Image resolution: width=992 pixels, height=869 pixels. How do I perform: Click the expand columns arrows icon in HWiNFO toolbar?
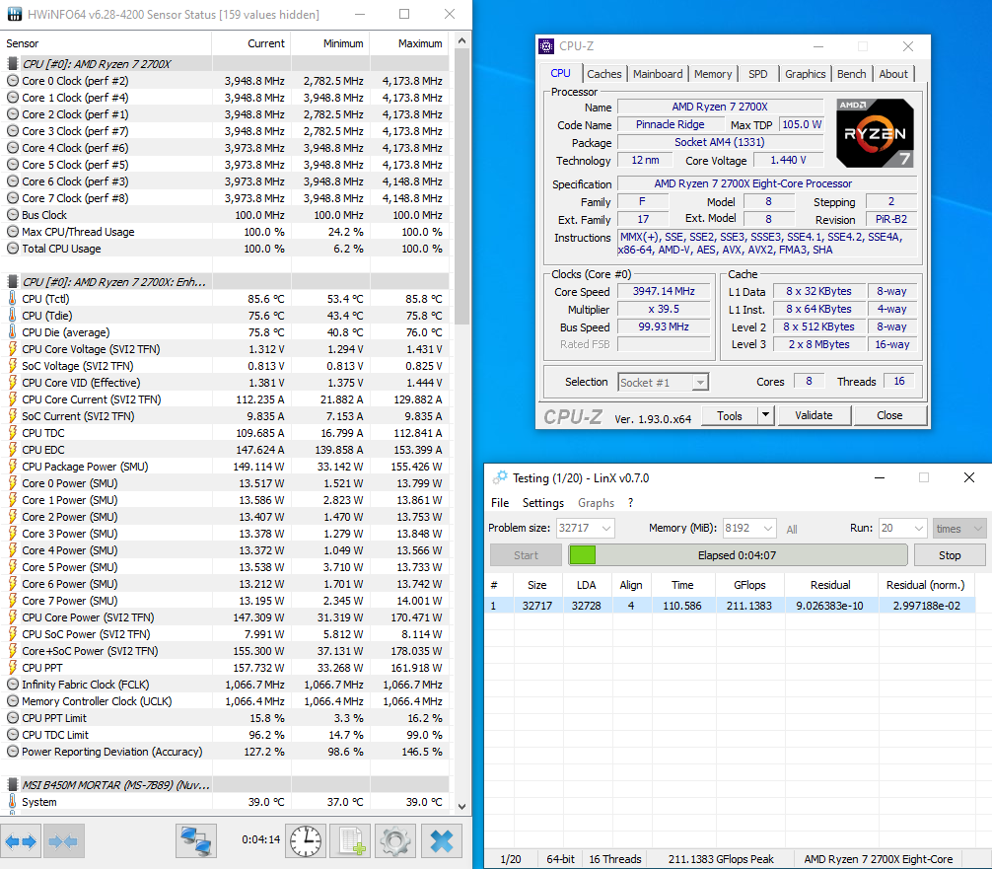tap(21, 841)
